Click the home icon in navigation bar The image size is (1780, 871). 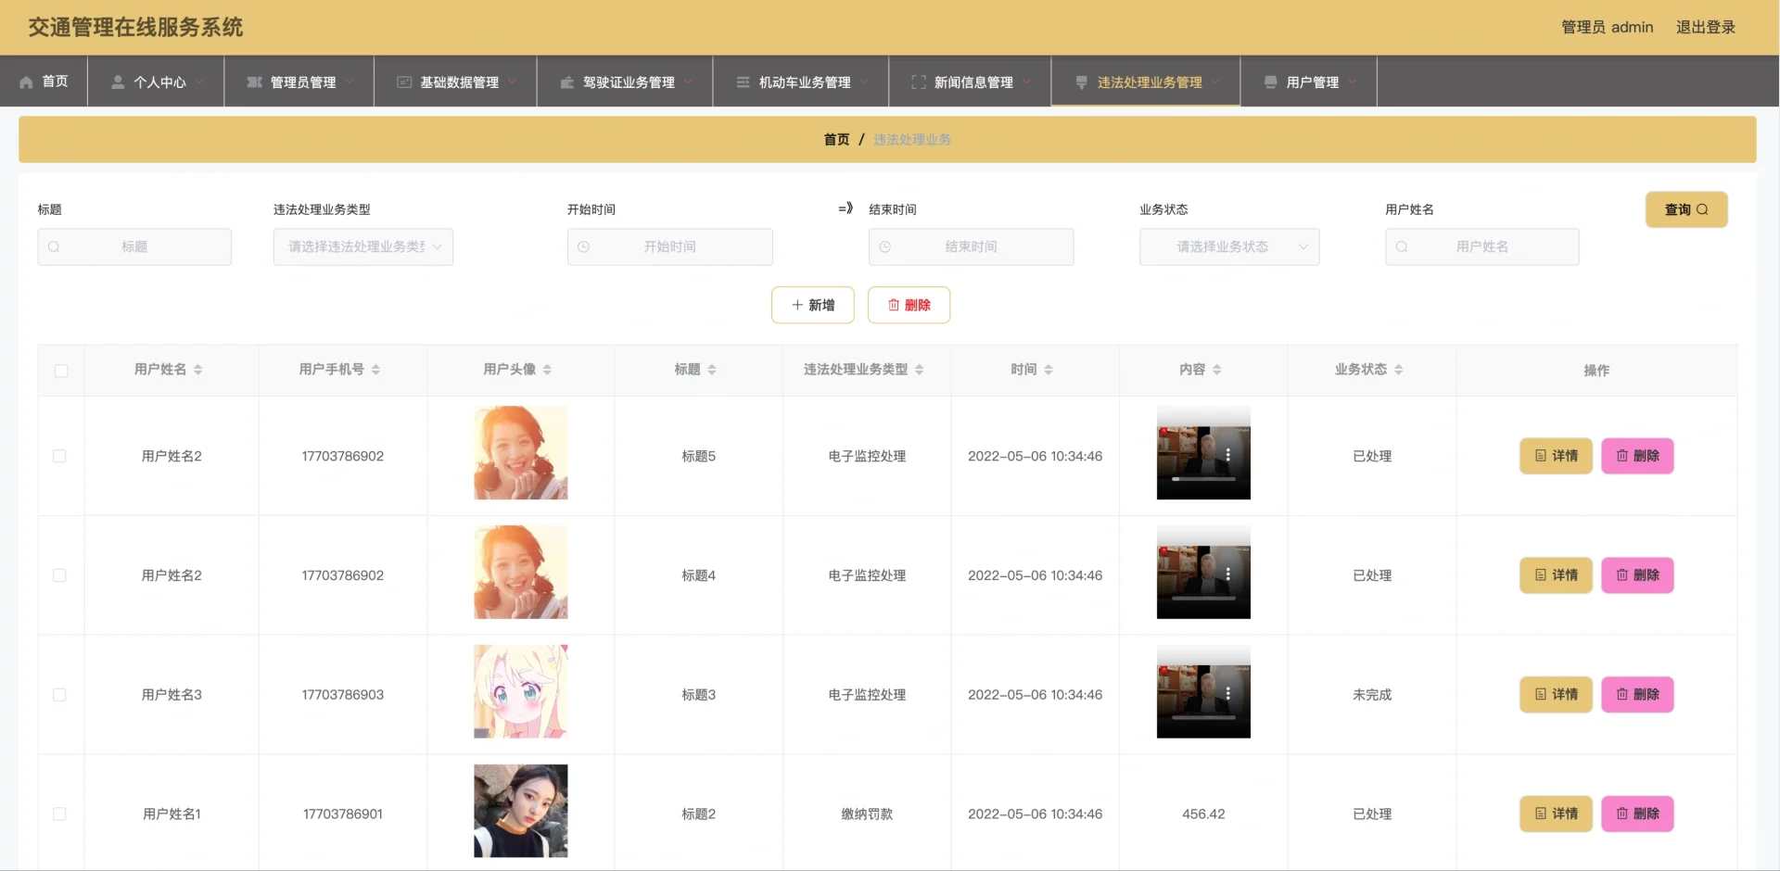click(x=26, y=82)
